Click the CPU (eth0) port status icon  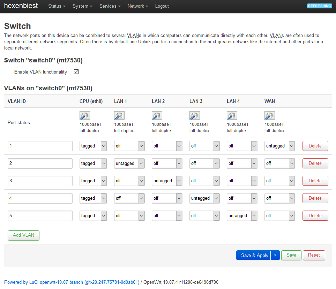click(x=85, y=116)
